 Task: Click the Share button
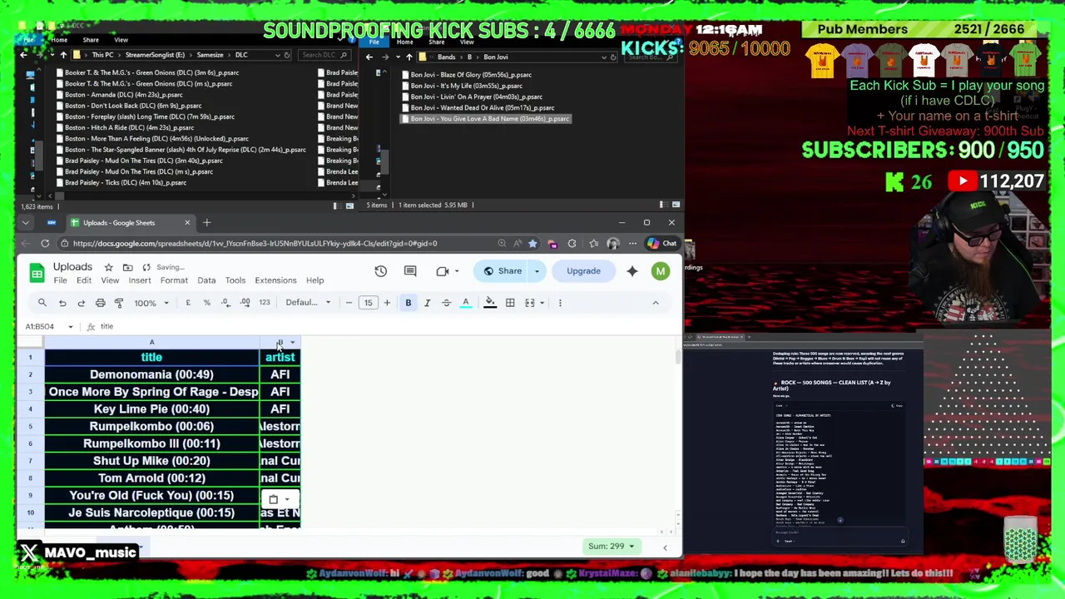[503, 271]
